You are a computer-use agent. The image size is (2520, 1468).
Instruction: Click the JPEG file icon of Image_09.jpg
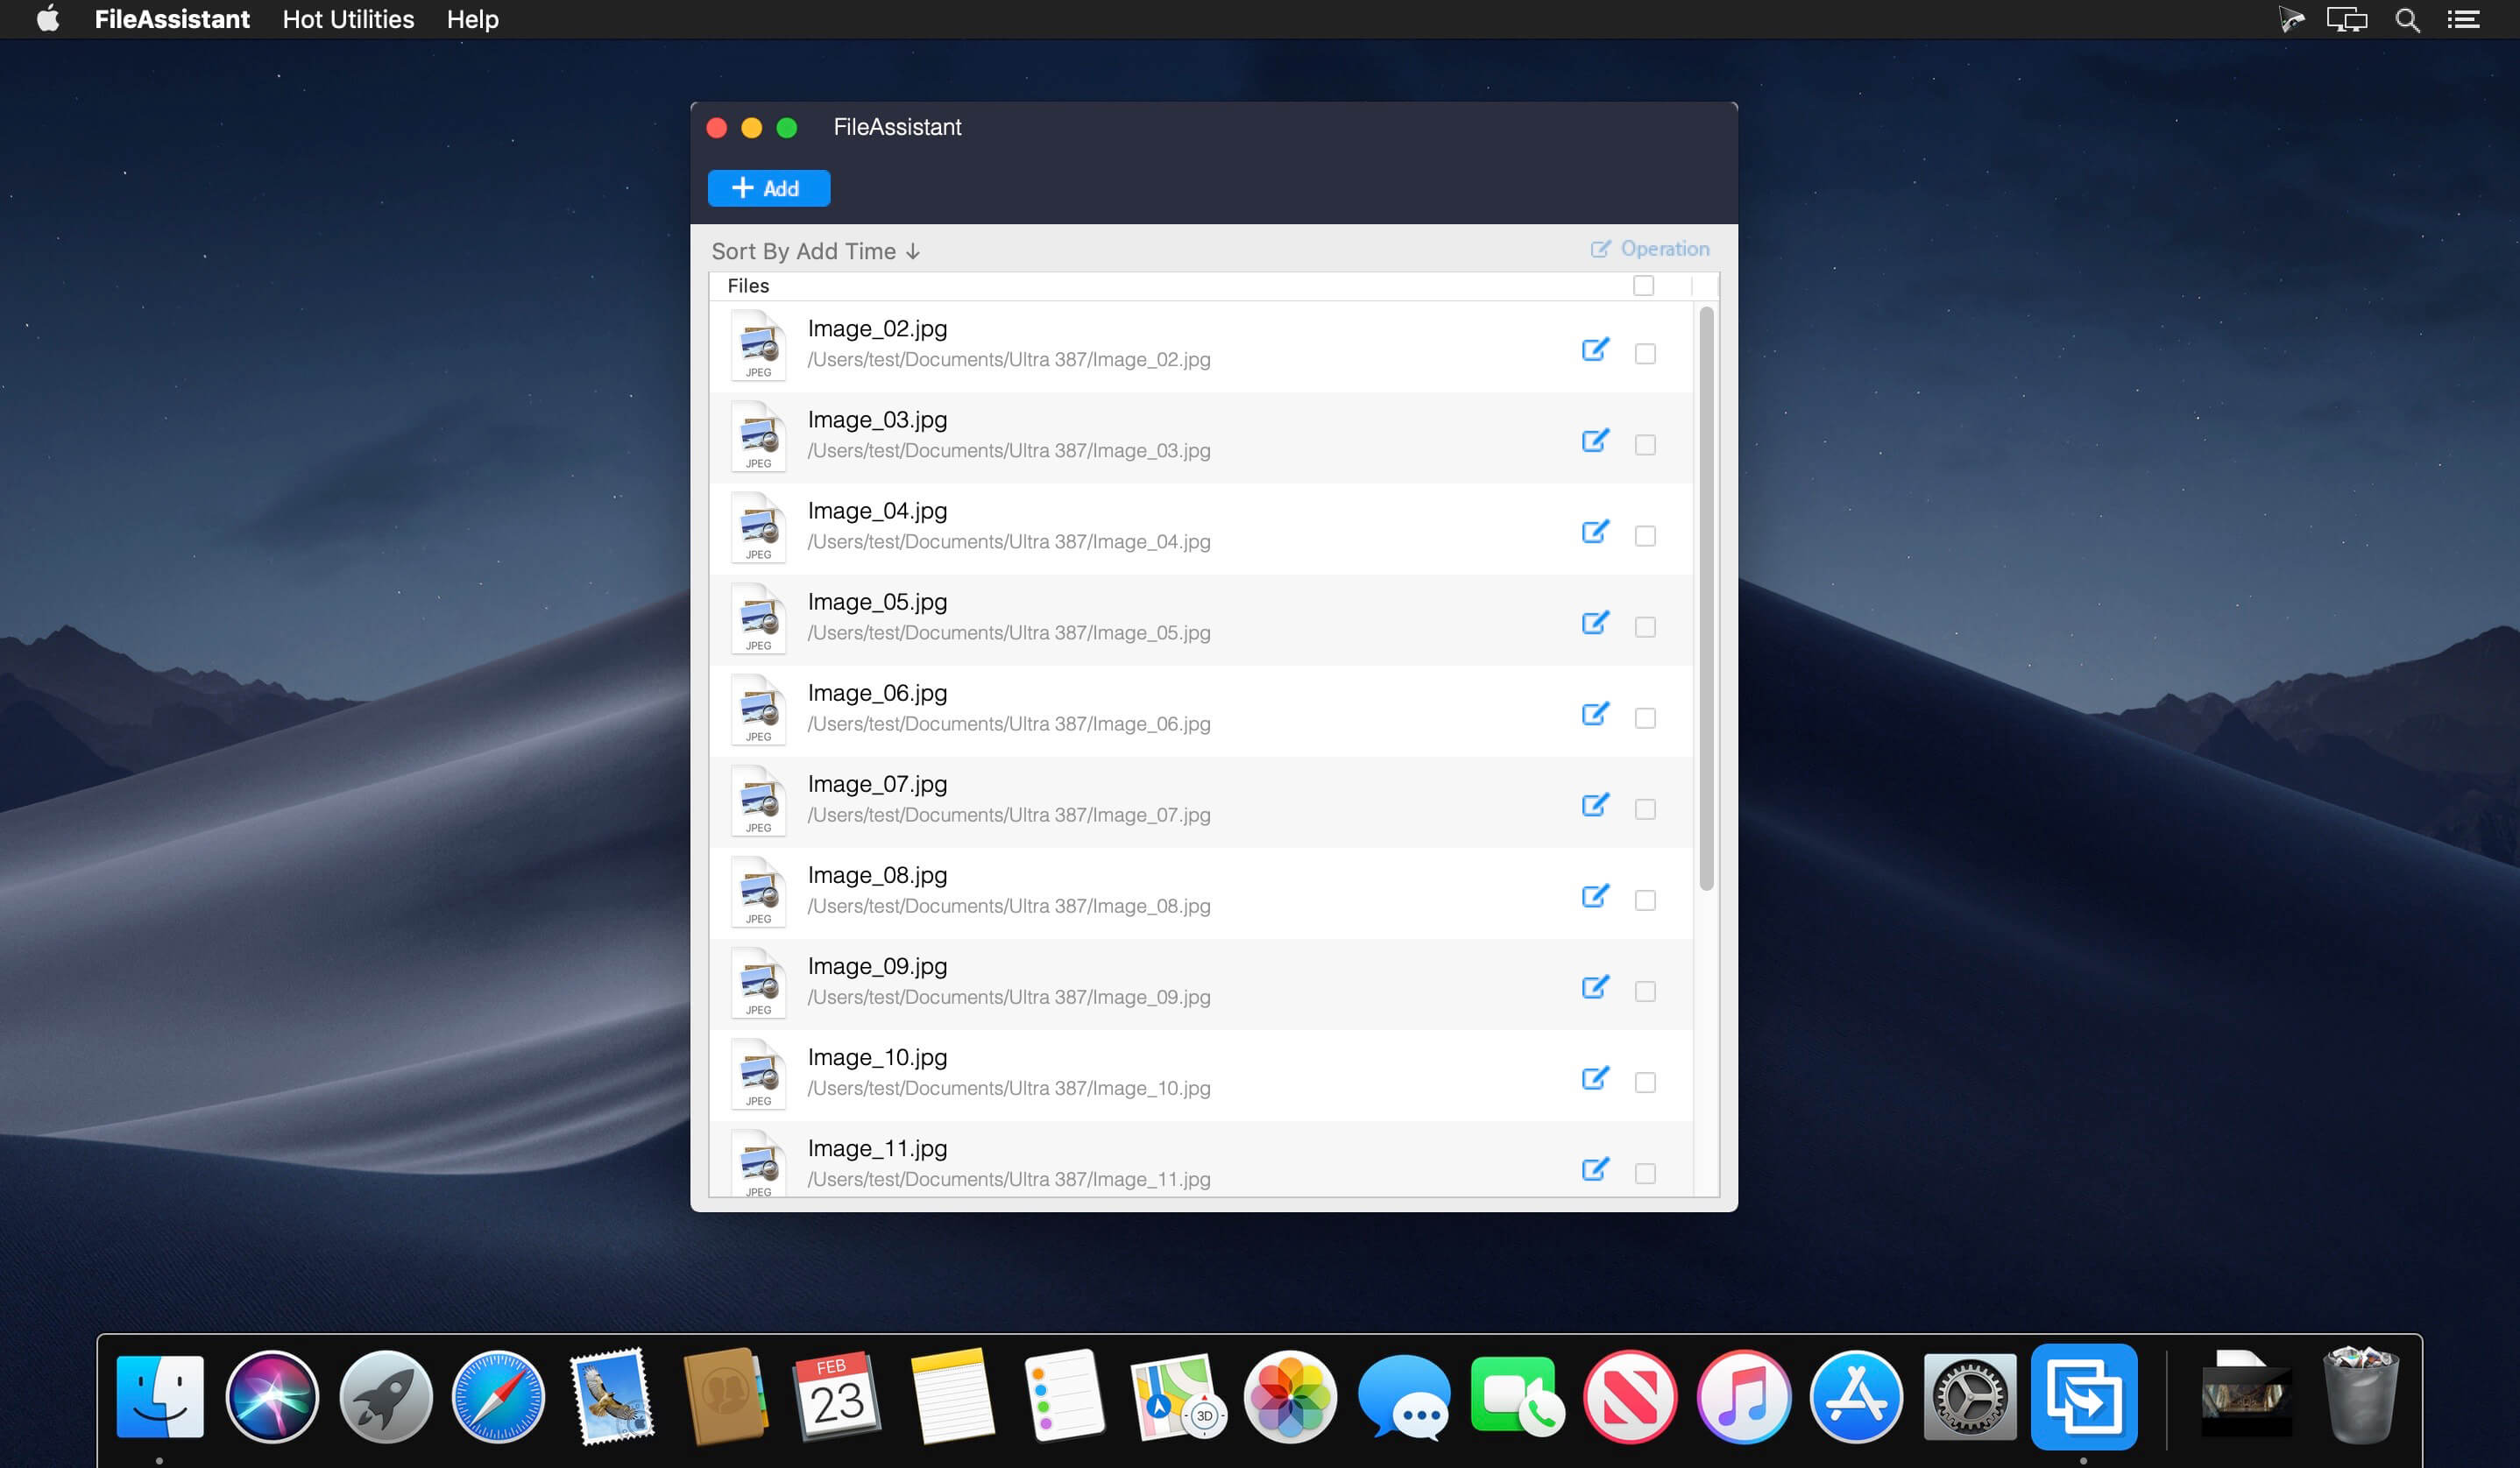point(758,984)
